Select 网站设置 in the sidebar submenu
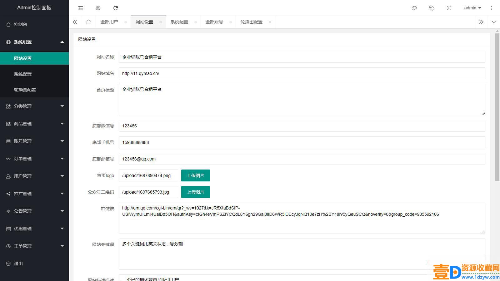Viewport: 500px width, 281px height. click(34, 58)
